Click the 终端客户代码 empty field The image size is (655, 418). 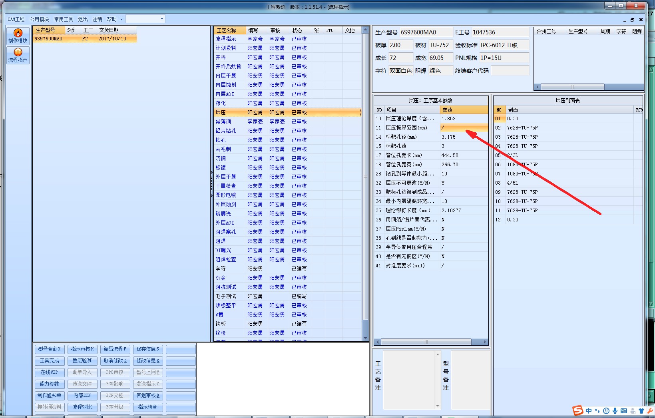510,71
